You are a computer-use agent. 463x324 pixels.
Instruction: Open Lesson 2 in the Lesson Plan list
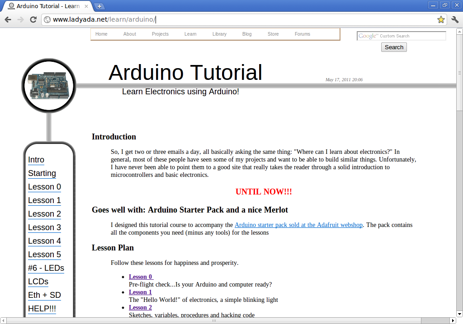pos(140,307)
